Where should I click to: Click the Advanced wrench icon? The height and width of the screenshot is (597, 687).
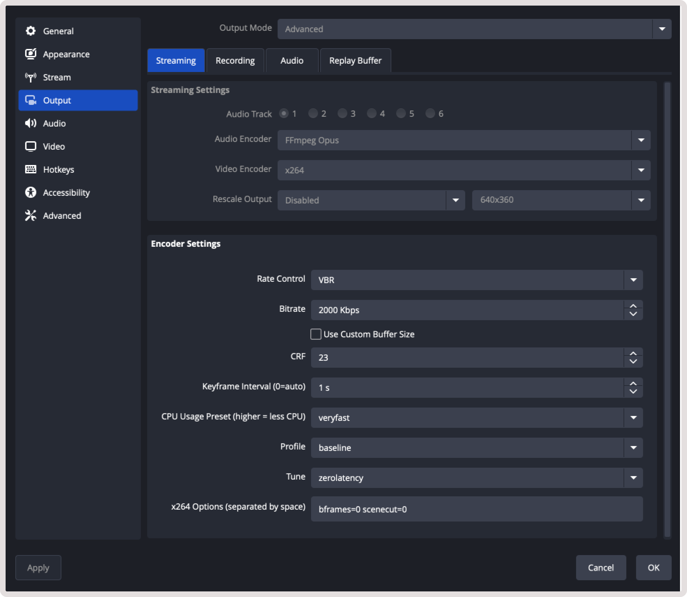coord(31,215)
